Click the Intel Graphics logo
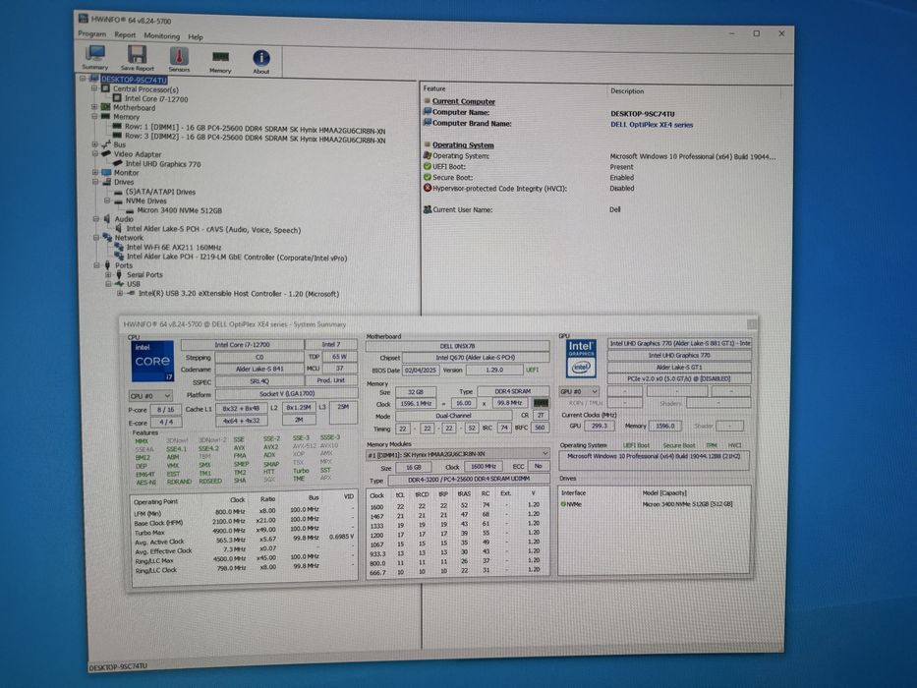The height and width of the screenshot is (688, 917). point(581,358)
